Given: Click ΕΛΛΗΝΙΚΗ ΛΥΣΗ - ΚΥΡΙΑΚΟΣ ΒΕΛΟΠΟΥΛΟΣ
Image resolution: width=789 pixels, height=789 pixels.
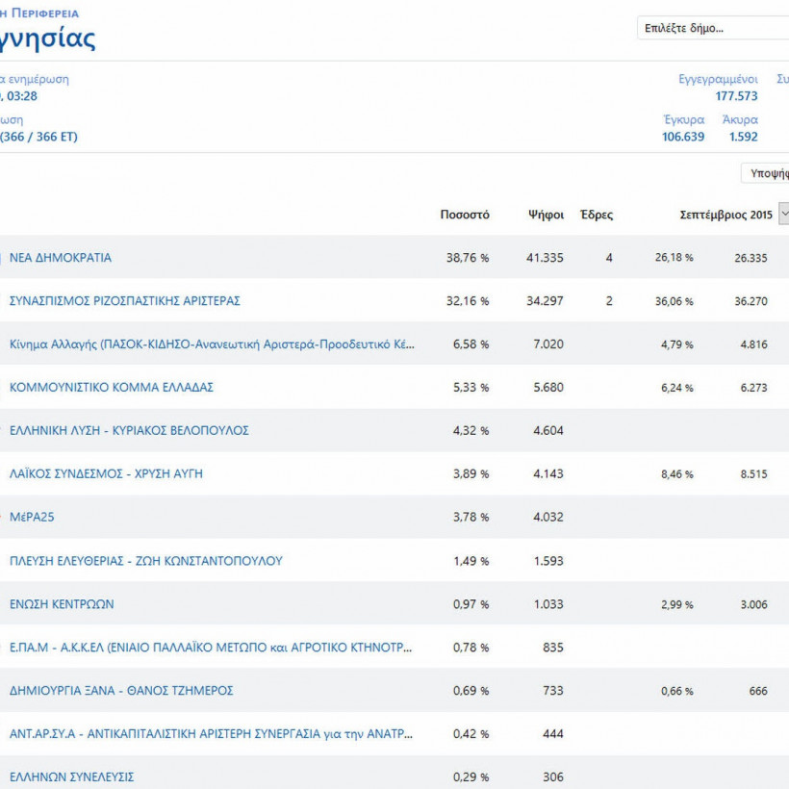Looking at the screenshot, I should coord(129,431).
